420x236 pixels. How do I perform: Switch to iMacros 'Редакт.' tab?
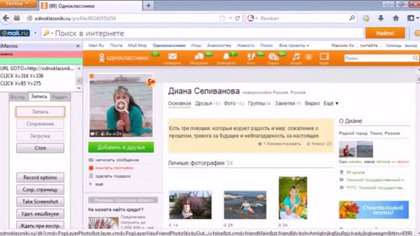(60, 97)
